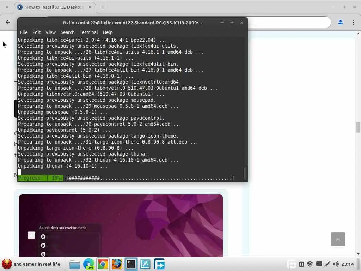This screenshot has width=361, height=271.
Task: Open the terminal Edit menu
Action: (36, 32)
